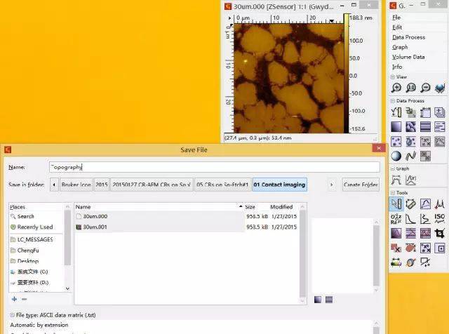Image resolution: width=449 pixels, height=334 pixels.
Task: Click the right arrow in folder path bar
Action: point(332,185)
